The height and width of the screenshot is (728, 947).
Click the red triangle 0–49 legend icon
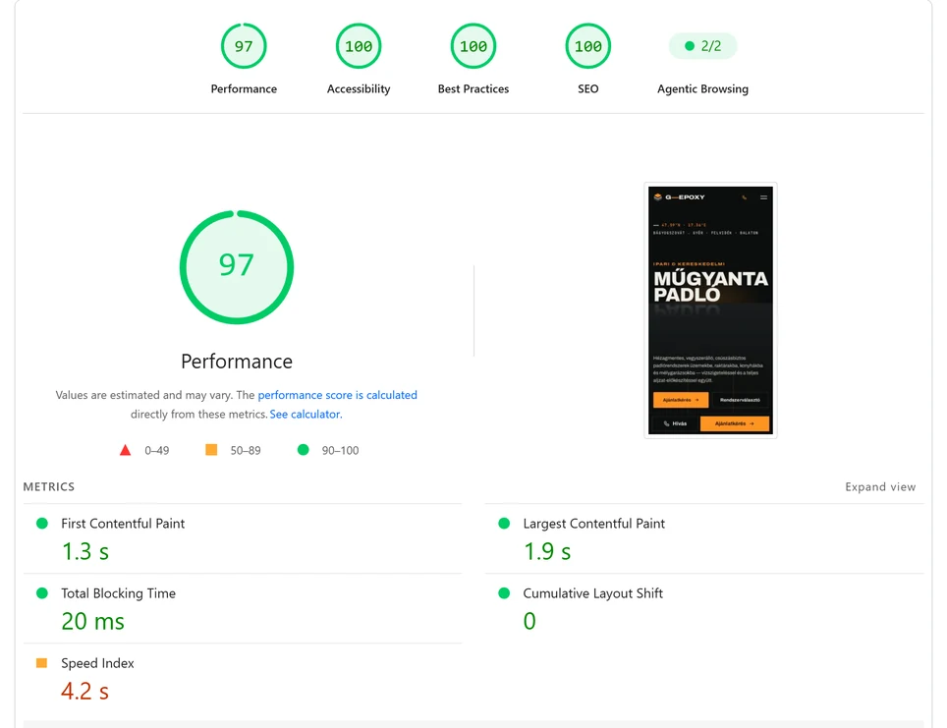(x=125, y=450)
